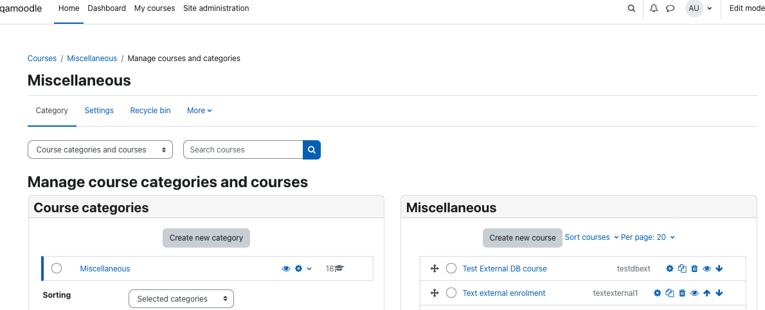Open Site administration in top menu
765x310 pixels.
(x=216, y=8)
